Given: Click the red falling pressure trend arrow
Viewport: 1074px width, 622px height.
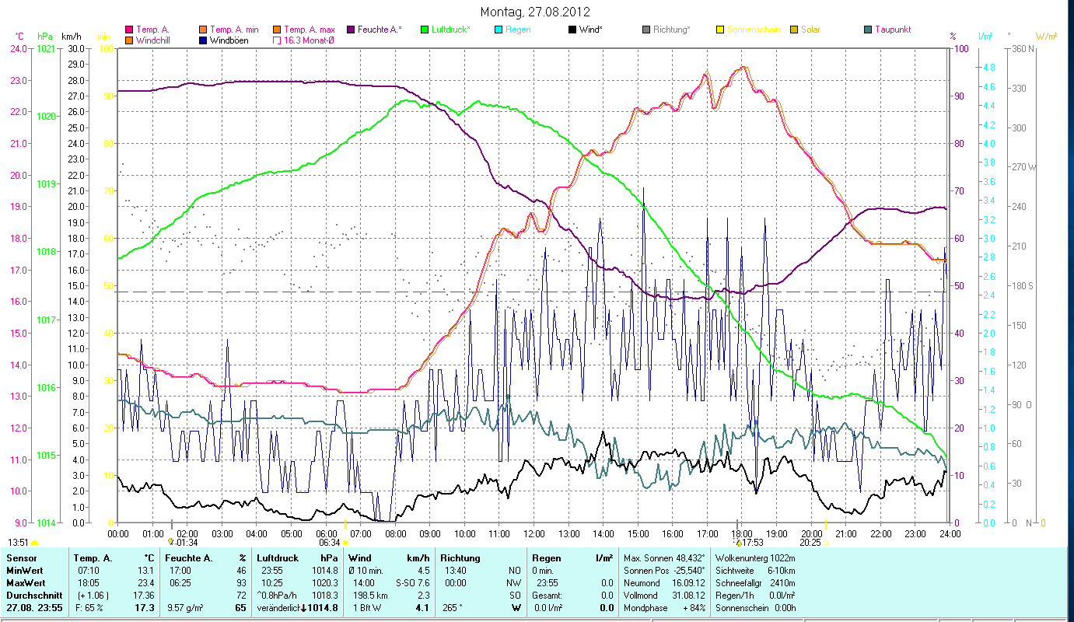Looking at the screenshot, I should 303,608.
